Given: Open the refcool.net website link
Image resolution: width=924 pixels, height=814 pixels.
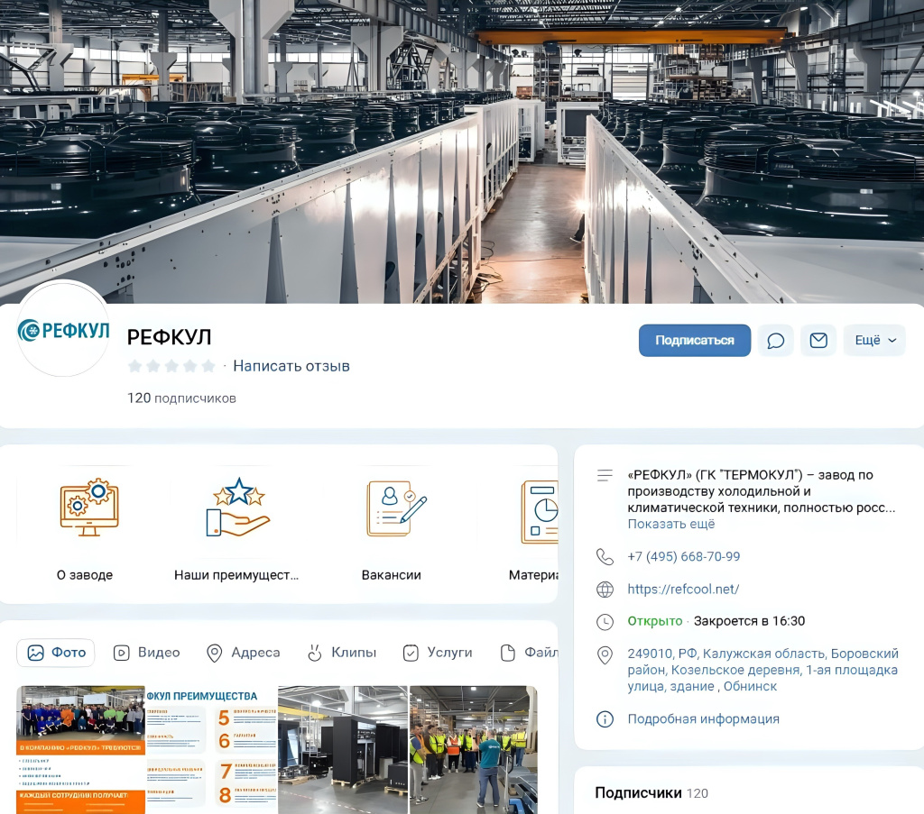Looking at the screenshot, I should coord(683,590).
